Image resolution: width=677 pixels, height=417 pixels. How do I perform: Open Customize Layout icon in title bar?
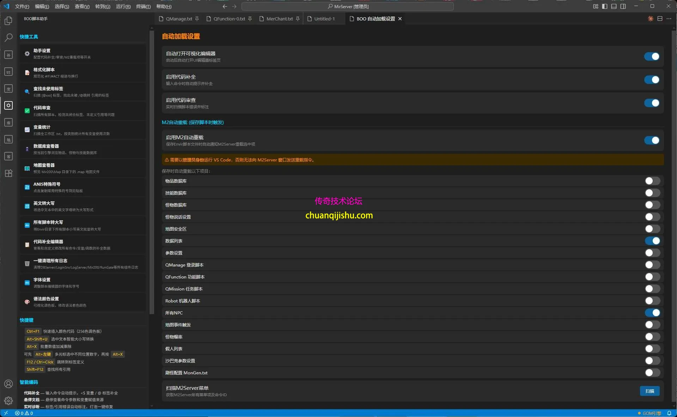[x=596, y=6]
